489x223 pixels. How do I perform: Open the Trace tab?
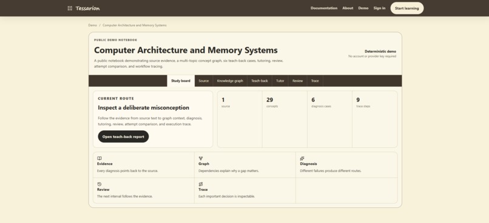coord(315,81)
